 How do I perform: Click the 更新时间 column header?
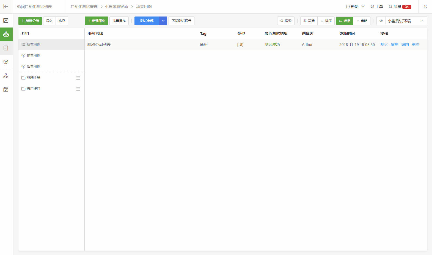(x=347, y=34)
